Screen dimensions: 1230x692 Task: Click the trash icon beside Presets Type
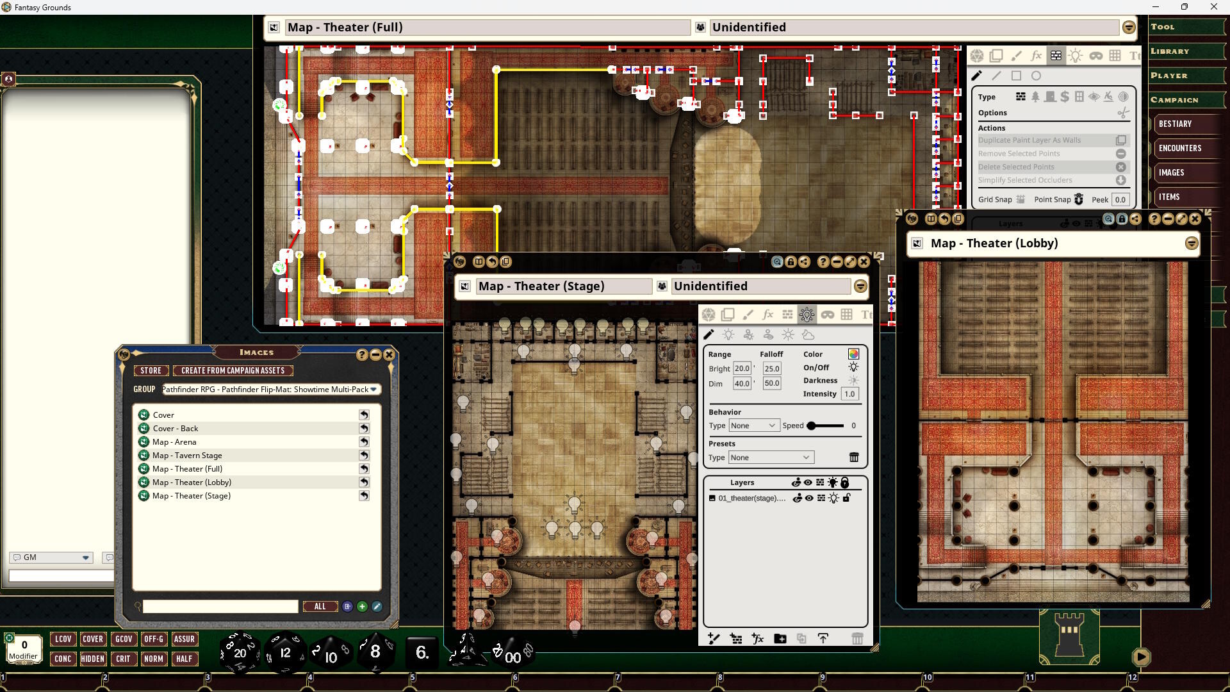[x=854, y=457]
